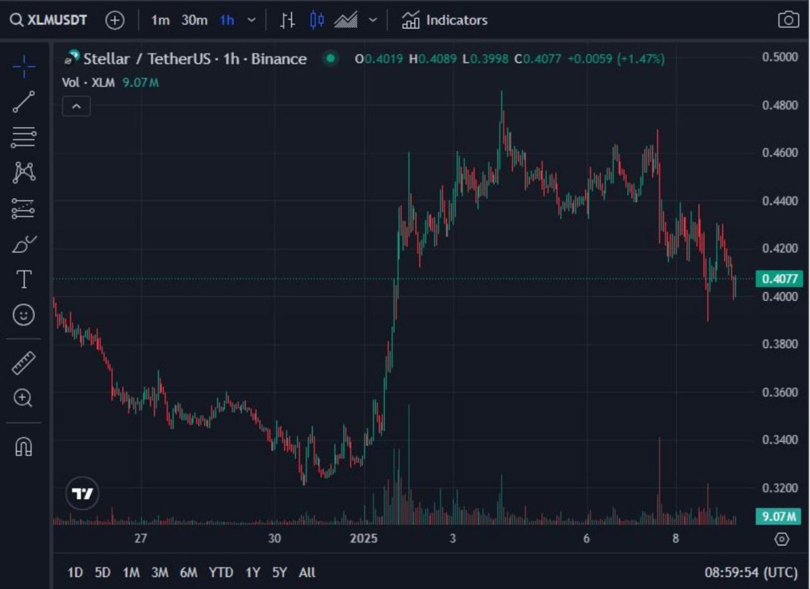Select the trend line tool
Image resolution: width=810 pixels, height=589 pixels.
click(x=24, y=102)
